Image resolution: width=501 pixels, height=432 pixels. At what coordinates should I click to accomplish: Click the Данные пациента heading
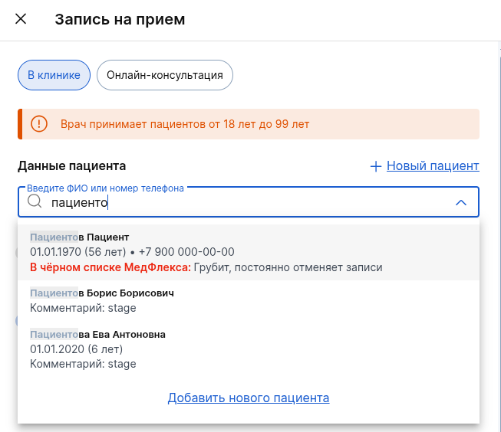(x=72, y=166)
